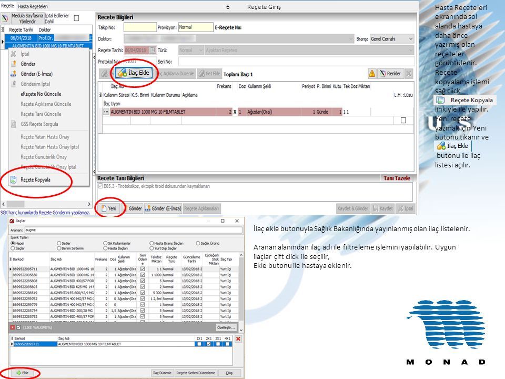
Task: Click the ellipsis button beside AUGMENTIN row
Action: click(106, 112)
